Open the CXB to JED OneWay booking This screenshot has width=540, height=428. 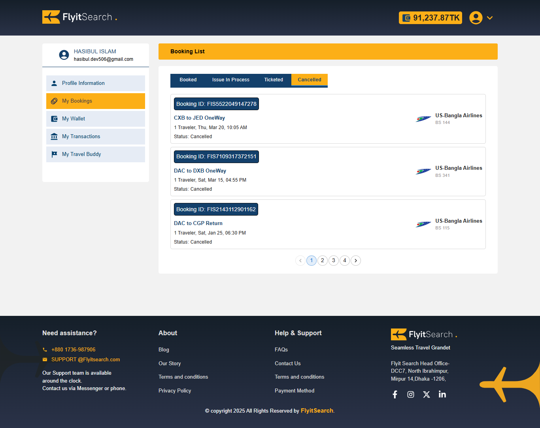(x=199, y=118)
